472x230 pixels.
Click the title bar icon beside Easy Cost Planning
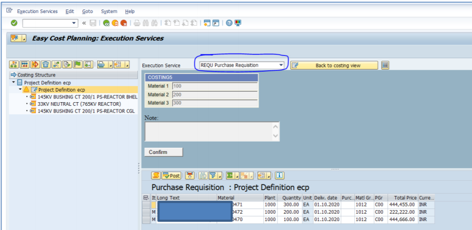click(x=18, y=38)
